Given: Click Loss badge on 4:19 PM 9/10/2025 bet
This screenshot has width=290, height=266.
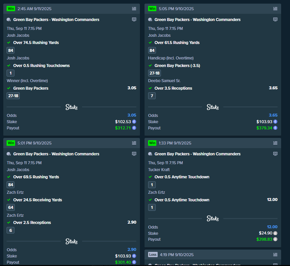Looking at the screenshot, I should [153, 255].
